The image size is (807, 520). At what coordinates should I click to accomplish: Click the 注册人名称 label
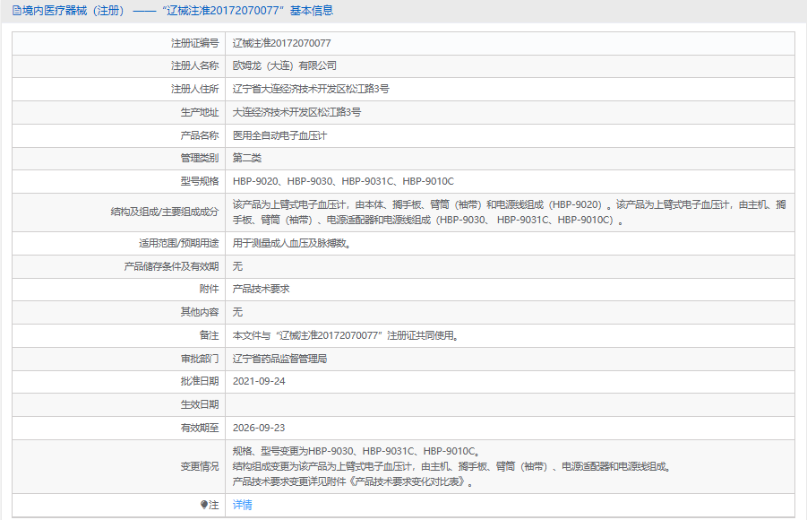pos(194,66)
